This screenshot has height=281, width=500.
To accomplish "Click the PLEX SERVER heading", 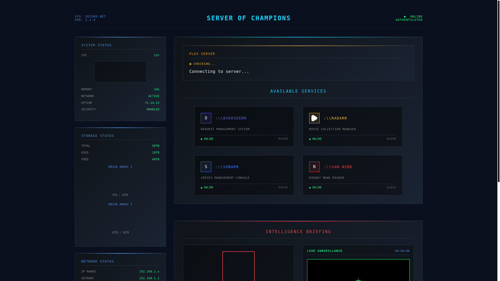I will pos(202,54).
